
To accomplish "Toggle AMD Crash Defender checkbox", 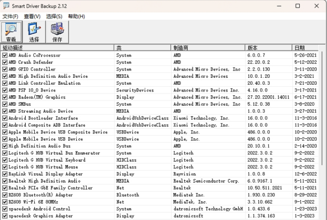I will [5, 62].
